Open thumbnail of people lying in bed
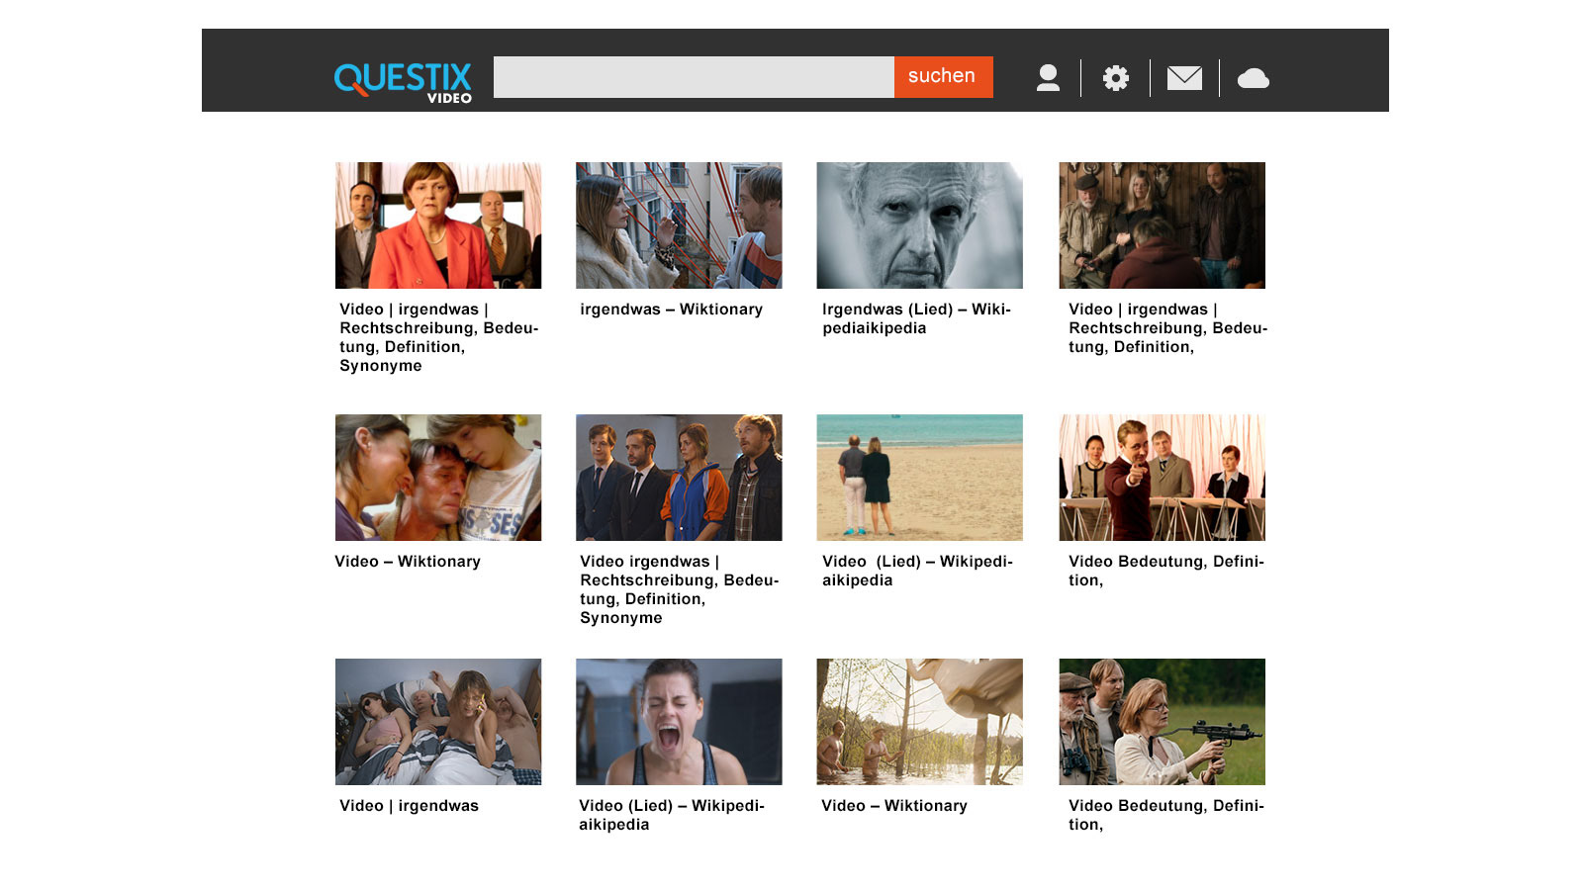Viewport: 1583px width, 890px height. tap(438, 722)
